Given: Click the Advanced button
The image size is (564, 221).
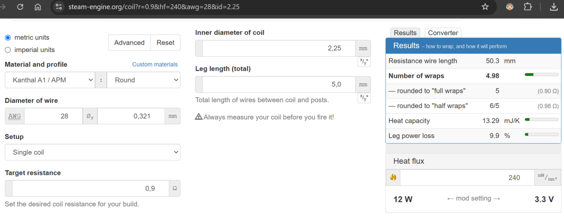Looking at the screenshot, I should point(129,43).
